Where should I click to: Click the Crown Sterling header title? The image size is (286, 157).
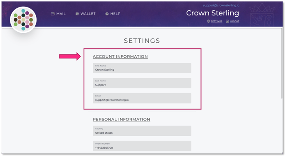212,13
